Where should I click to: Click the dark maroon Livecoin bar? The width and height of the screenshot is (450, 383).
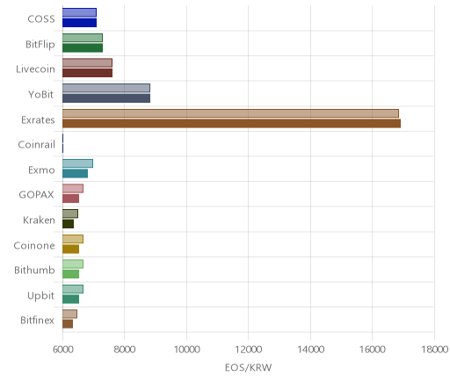[87, 73]
